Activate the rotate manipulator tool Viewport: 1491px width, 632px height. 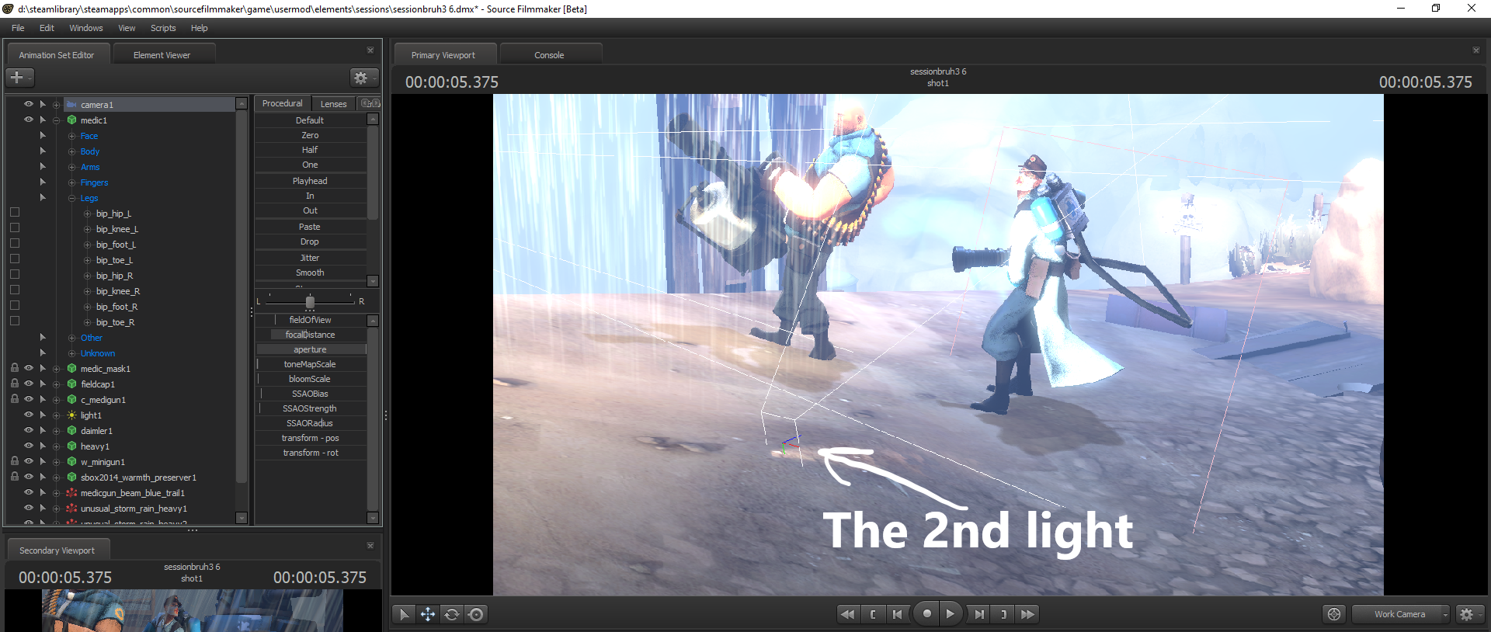452,614
